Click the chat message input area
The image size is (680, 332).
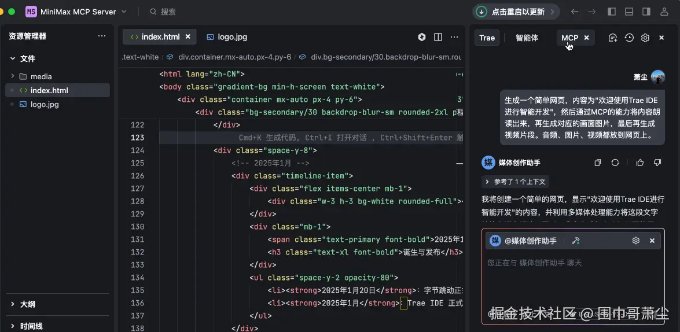tap(573, 278)
